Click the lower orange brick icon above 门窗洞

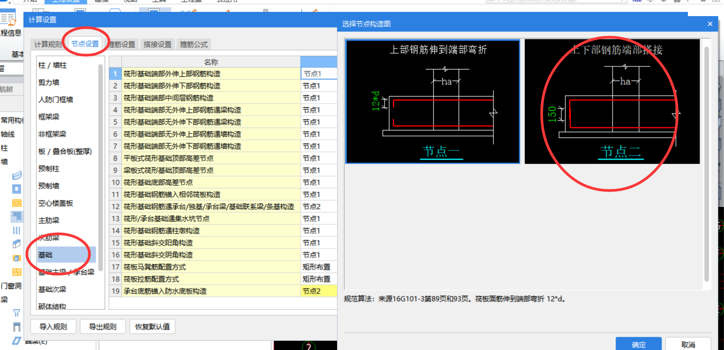[x=17, y=272]
